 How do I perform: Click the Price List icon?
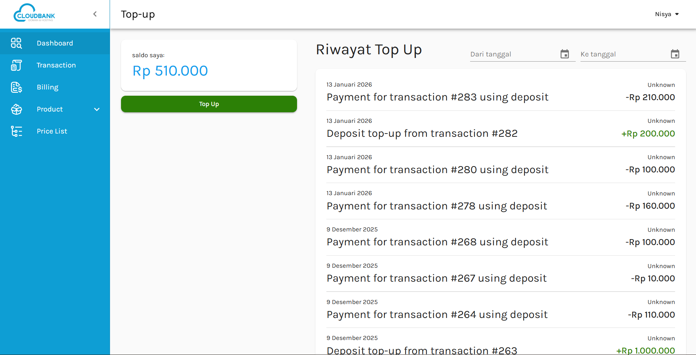tap(16, 131)
